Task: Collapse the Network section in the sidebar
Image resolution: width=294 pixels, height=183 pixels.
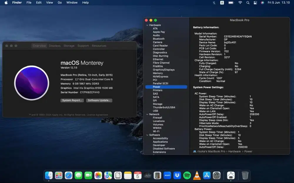Action: pos(147,114)
